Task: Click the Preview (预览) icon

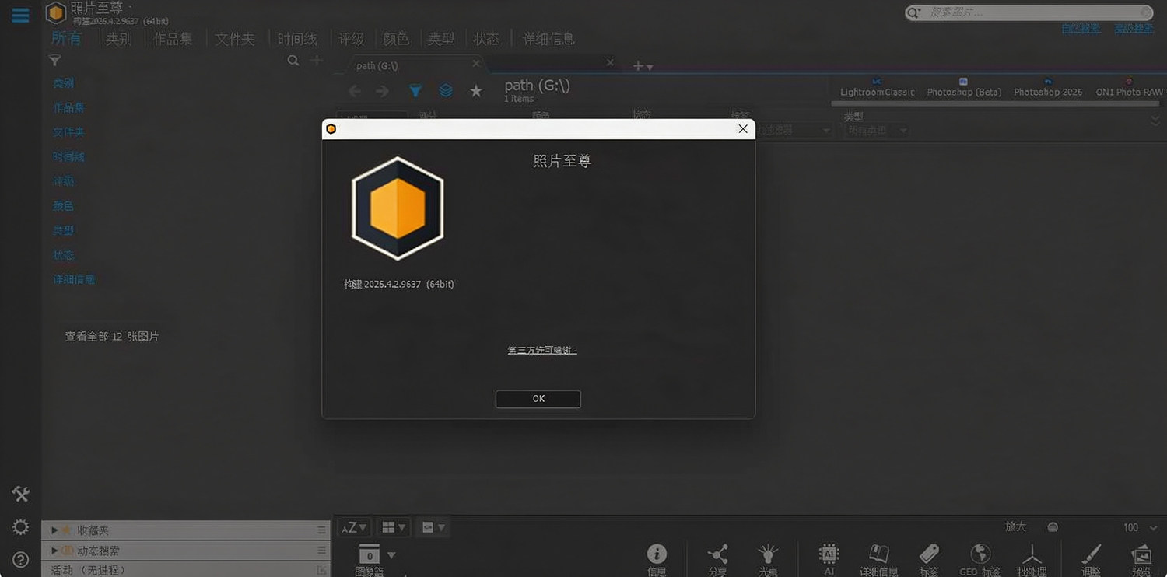Action: (1141, 554)
